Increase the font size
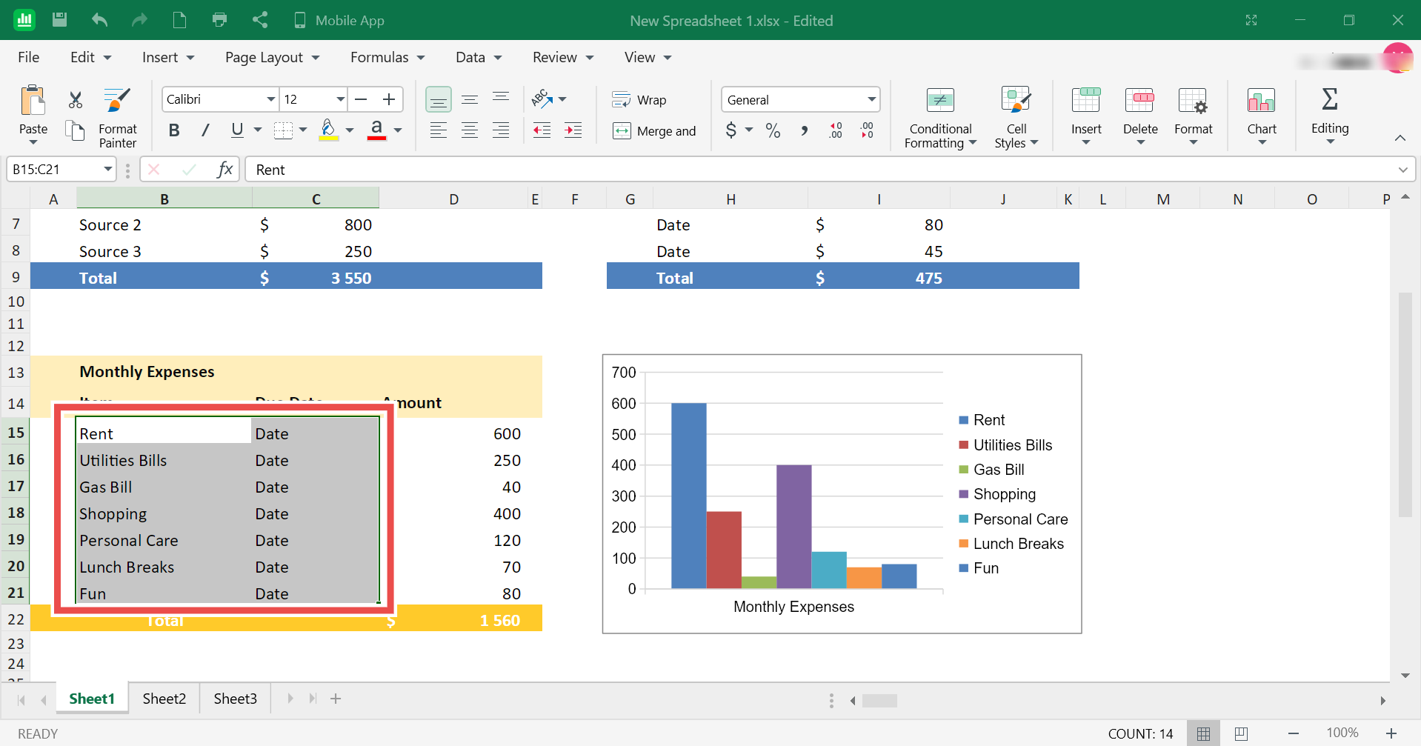This screenshot has height=746, width=1421. click(x=389, y=99)
